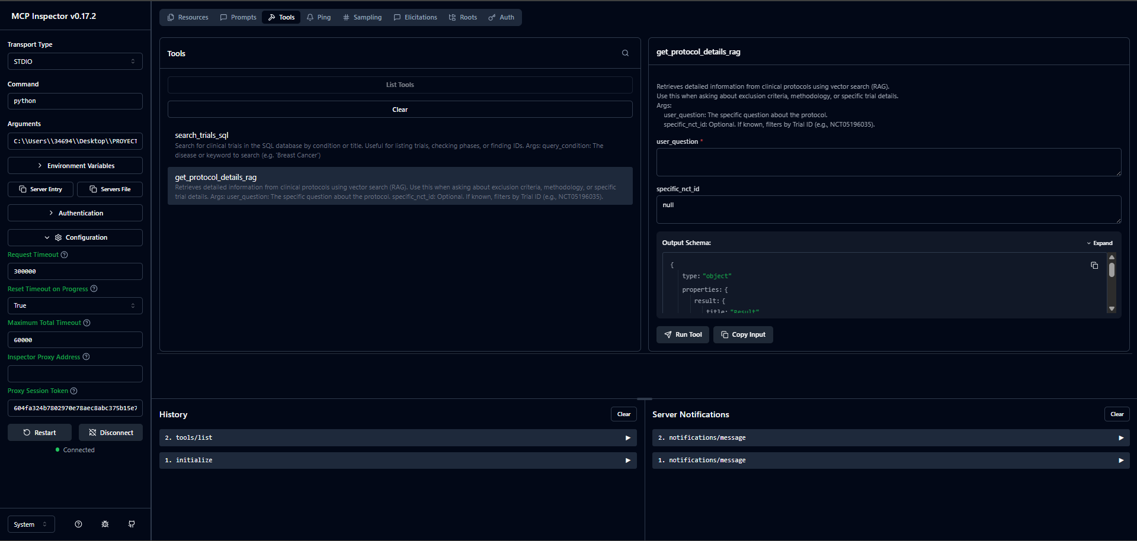Click the bug debugging icon in sidebar footer
Viewport: 1137px width, 541px height.
[x=105, y=524]
